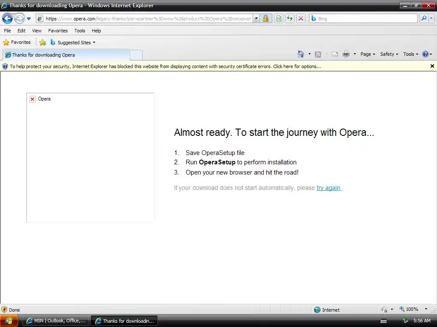Screen dimensions: 437x327
Task: Click the Print icon
Action: (346, 54)
